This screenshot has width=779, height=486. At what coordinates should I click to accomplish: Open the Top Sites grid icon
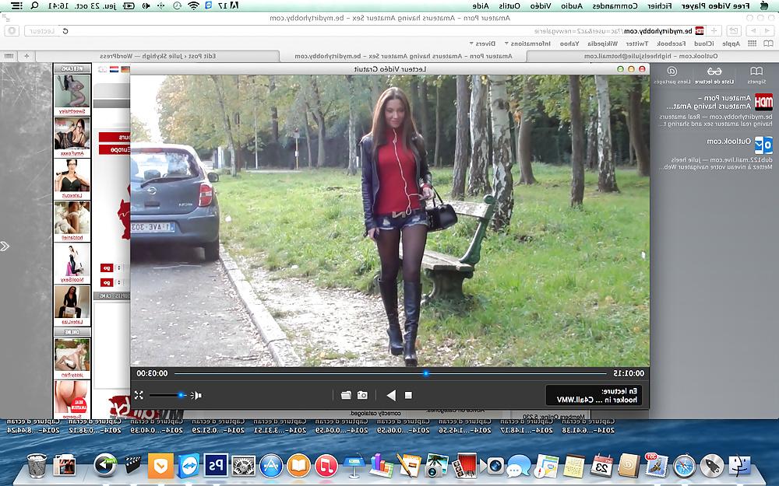click(x=753, y=44)
